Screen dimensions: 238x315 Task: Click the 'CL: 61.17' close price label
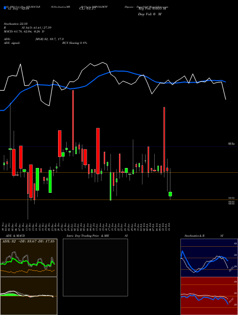coord(88,9)
